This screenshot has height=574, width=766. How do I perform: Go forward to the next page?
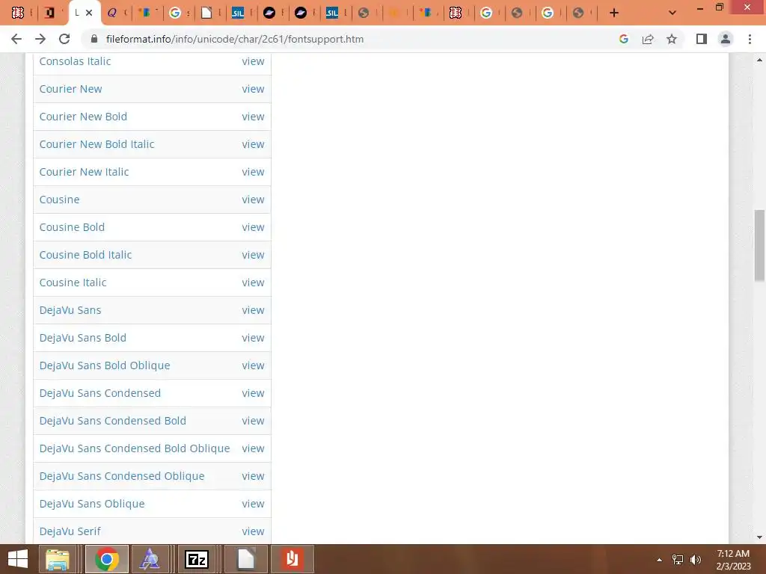pos(40,39)
